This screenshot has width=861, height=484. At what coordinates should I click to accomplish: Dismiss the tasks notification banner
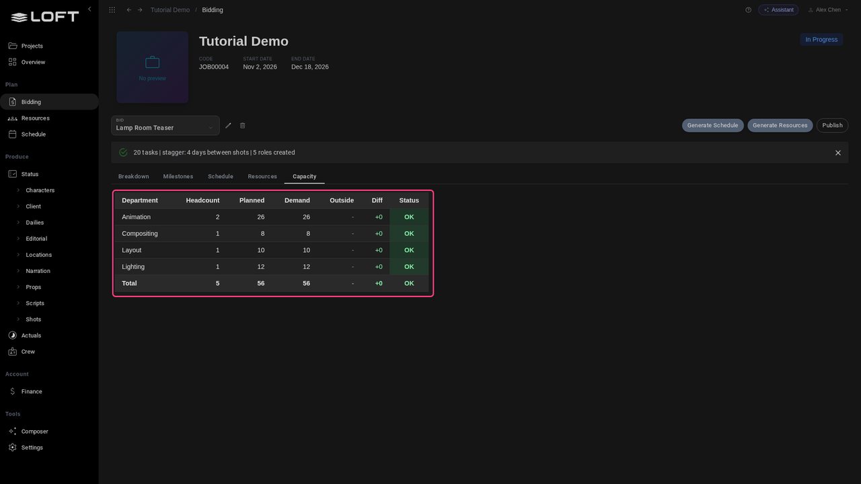tap(838, 153)
